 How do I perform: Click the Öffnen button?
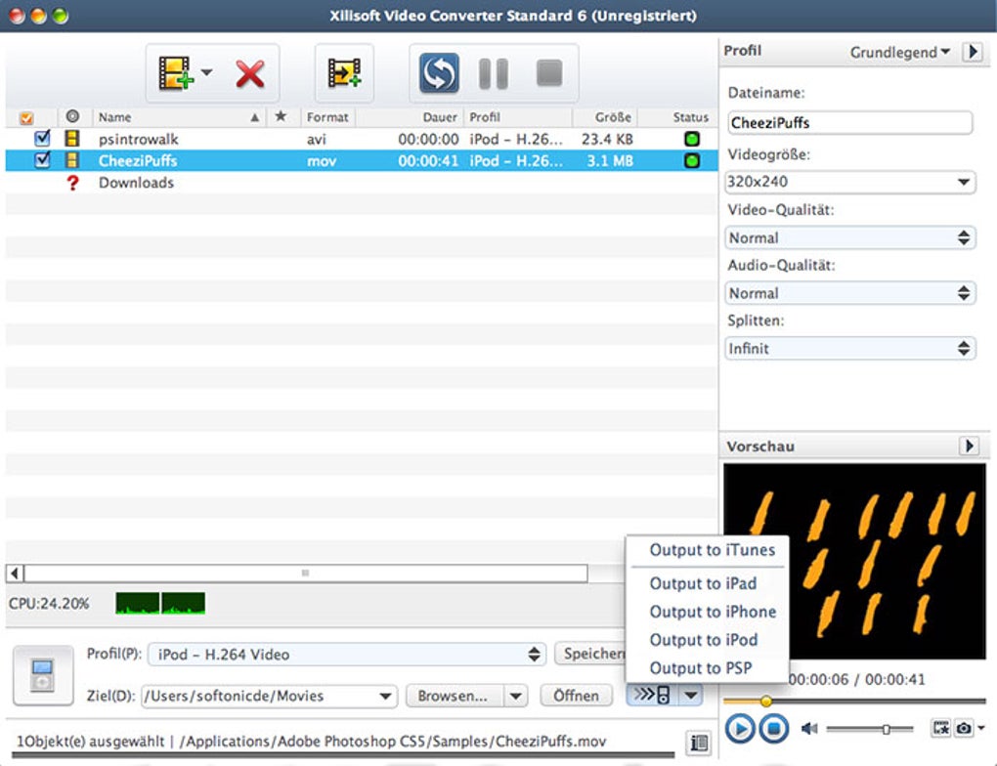click(x=576, y=696)
